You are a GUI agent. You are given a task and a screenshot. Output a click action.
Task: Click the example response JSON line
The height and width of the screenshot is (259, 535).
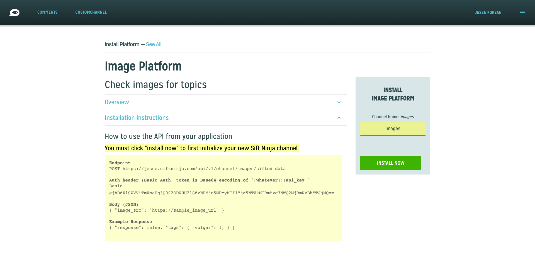pyautogui.click(x=172, y=227)
